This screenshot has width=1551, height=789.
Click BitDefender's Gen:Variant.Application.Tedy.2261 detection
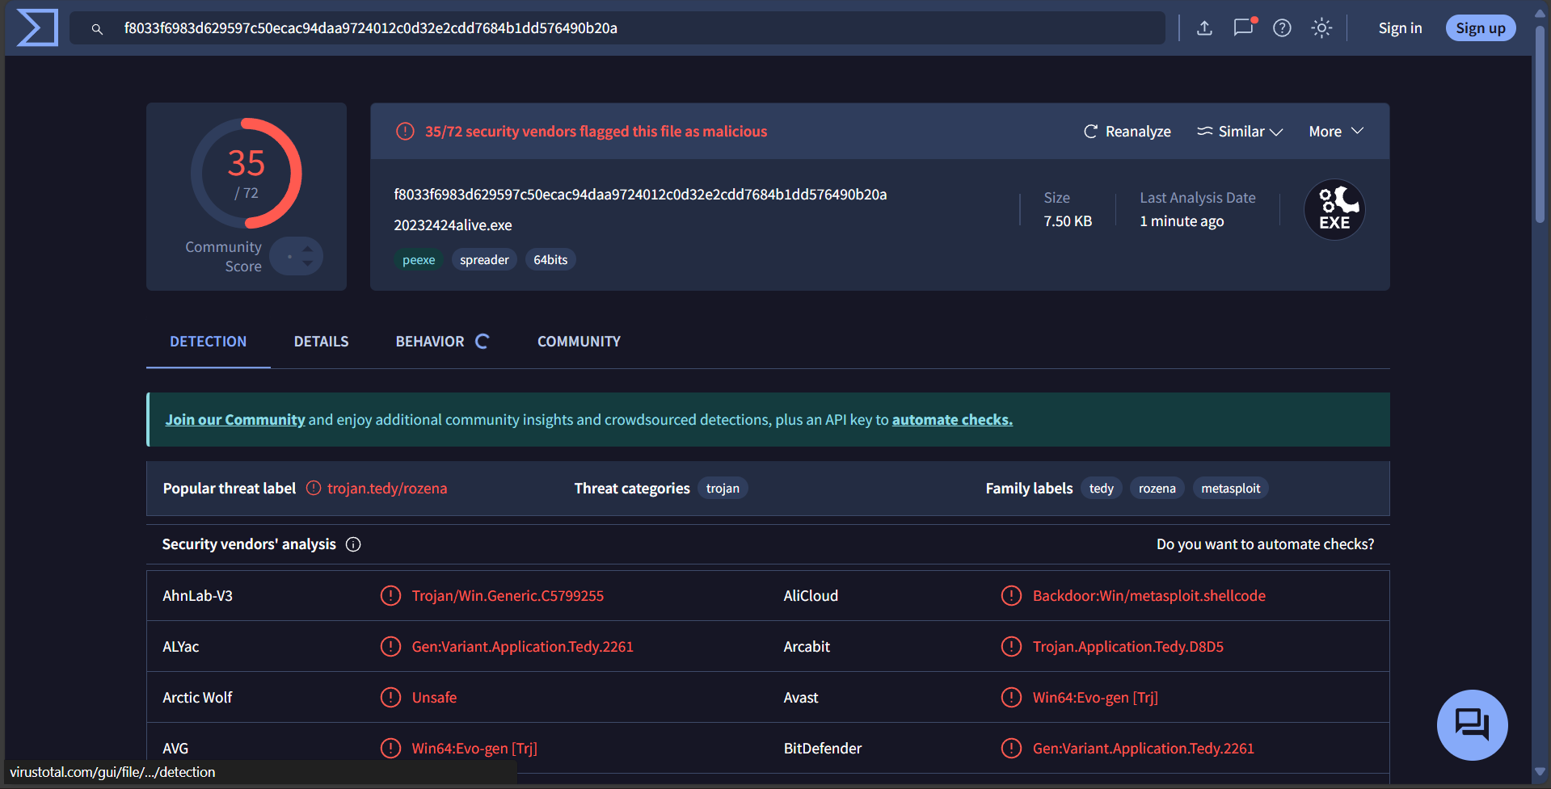[1144, 749]
